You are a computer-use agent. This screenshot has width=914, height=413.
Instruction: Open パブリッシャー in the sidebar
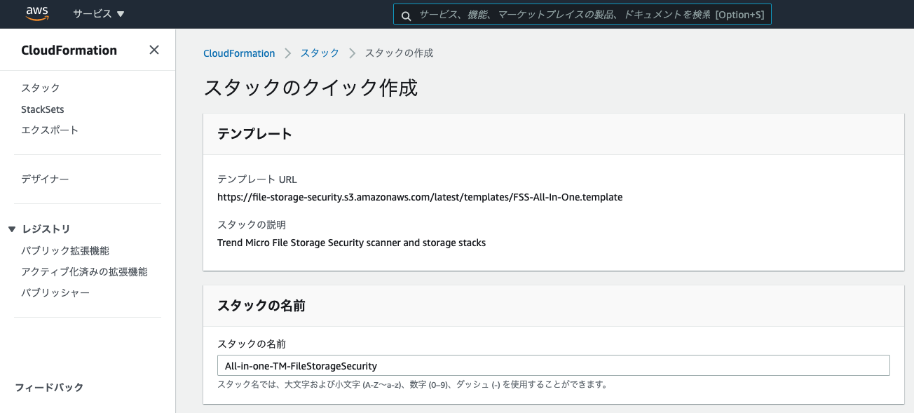[55, 292]
